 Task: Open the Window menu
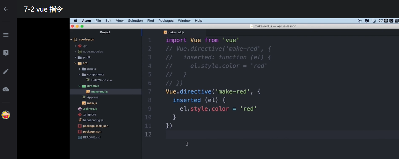[x=184, y=21]
